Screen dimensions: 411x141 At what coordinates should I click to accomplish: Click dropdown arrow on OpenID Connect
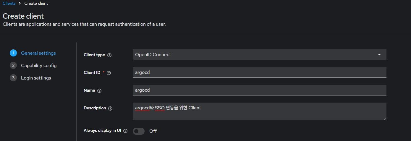(379, 55)
